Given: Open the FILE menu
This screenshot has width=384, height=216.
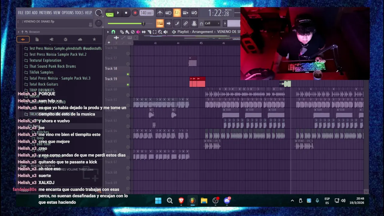Looking at the screenshot, I should click(20, 13).
